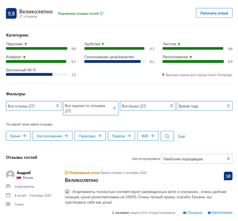This screenshot has width=238, height=221.
Task: Open the Все отзывы (27) dropdown
Action: point(34,106)
